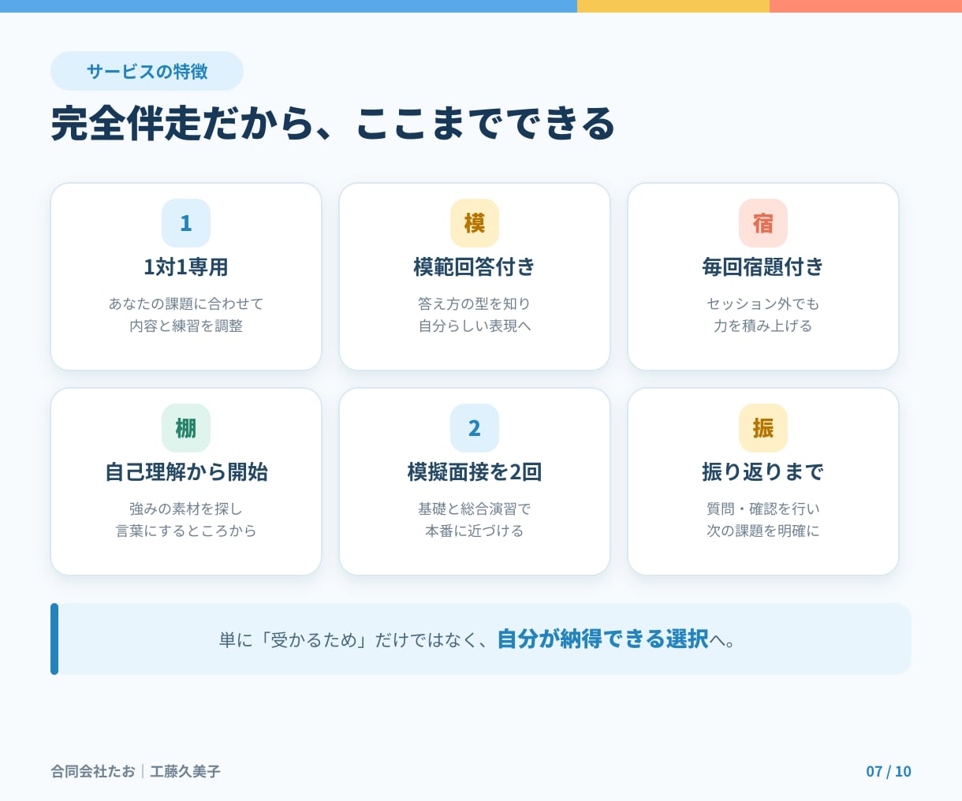Click the text あなたの課題に合わせて
This screenshot has height=801, width=962.
pyautogui.click(x=186, y=304)
